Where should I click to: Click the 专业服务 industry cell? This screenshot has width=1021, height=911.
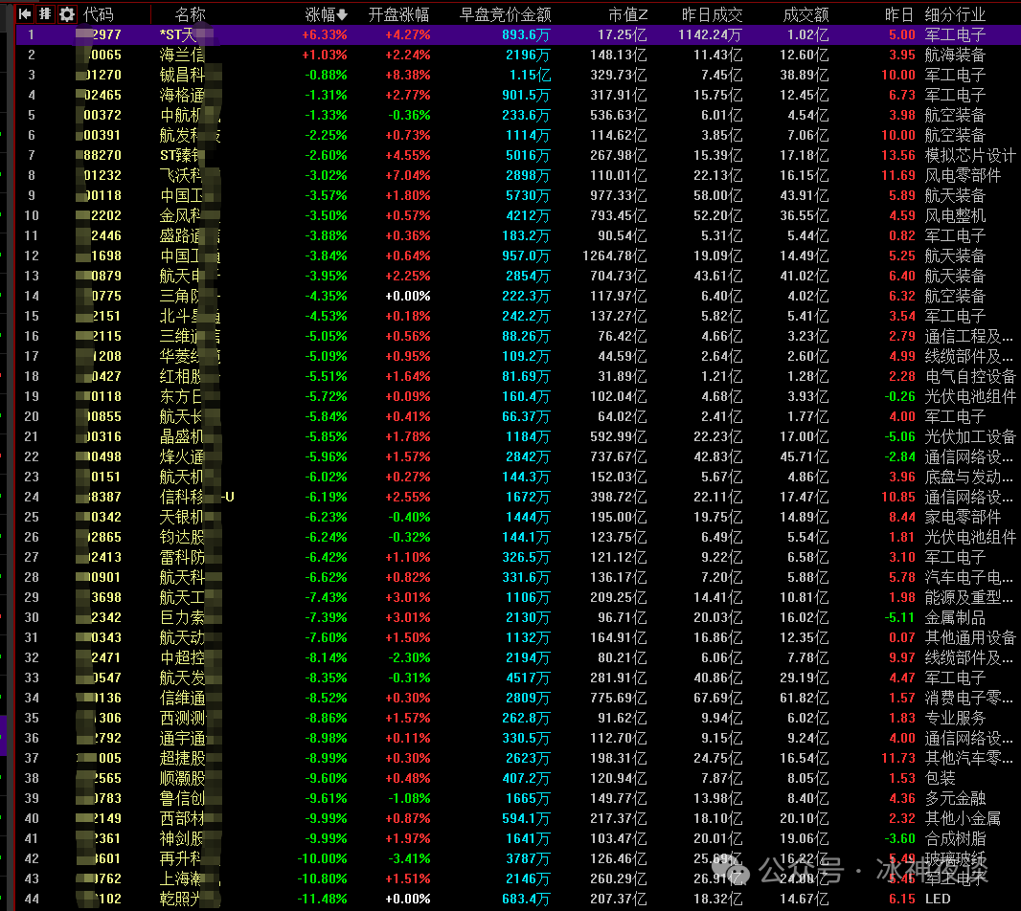tap(955, 719)
